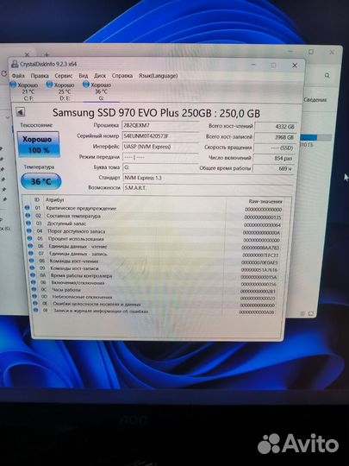The height and width of the screenshot is (466, 349).
Task: Click the 36 °C temperature button
Action: pos(41,181)
